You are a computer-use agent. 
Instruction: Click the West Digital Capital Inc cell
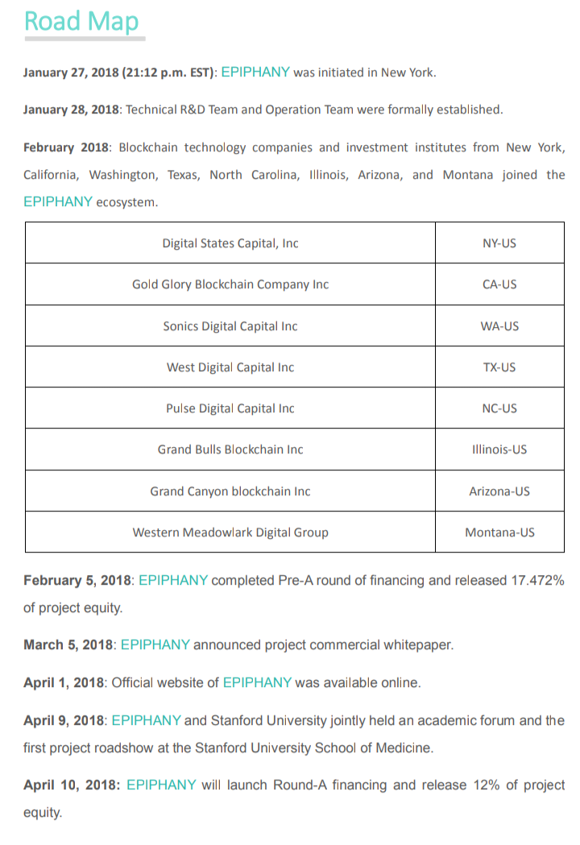click(x=230, y=367)
